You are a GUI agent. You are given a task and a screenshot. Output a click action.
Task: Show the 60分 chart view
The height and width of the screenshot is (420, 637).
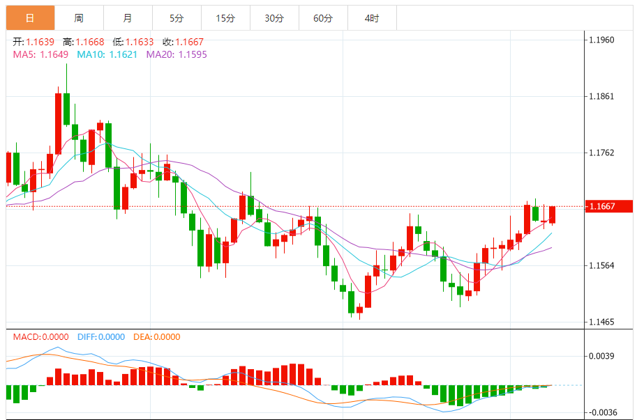(323, 18)
